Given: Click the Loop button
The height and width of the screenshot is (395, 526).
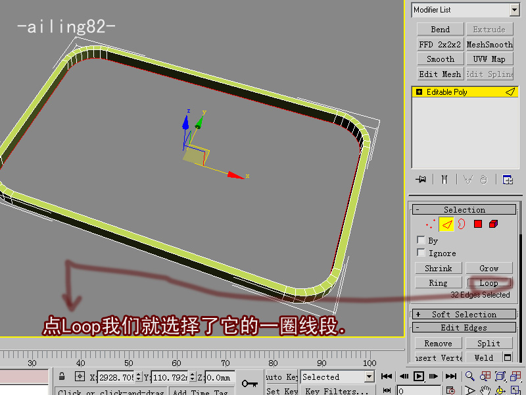Looking at the screenshot, I should pyautogui.click(x=489, y=283).
